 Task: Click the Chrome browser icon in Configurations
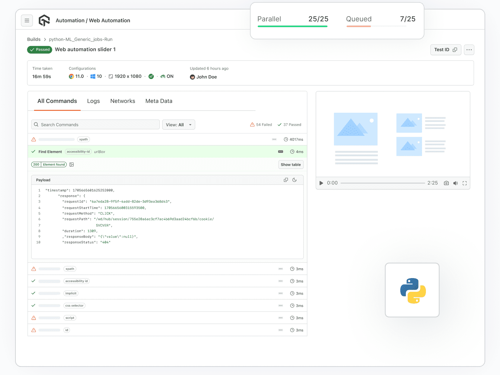point(71,76)
